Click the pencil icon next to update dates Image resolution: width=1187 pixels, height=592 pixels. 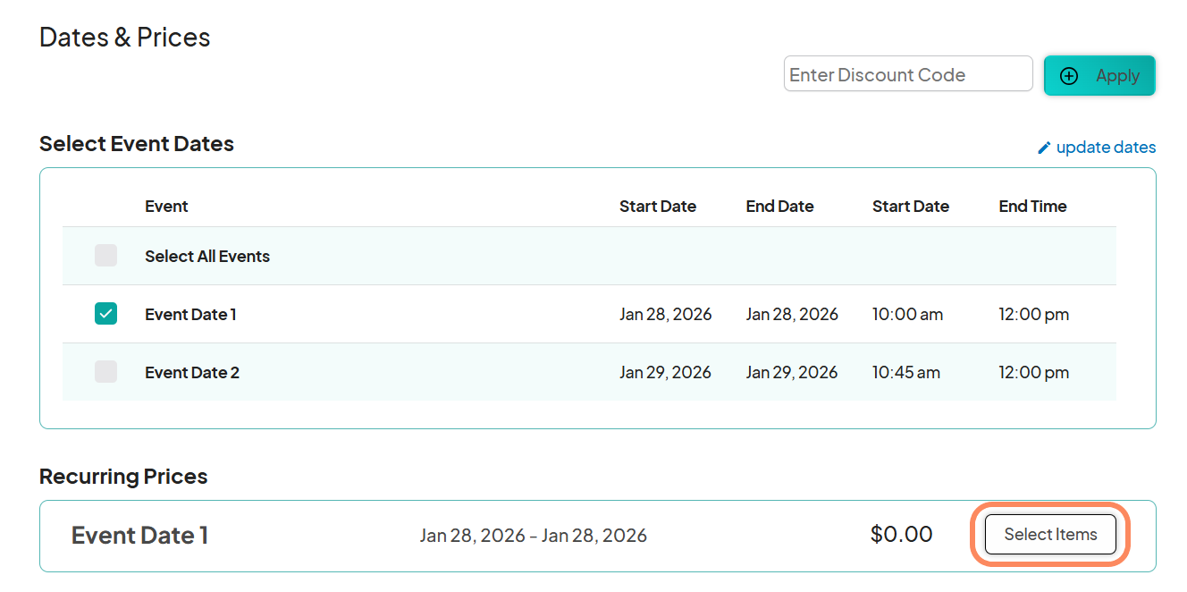1044,147
